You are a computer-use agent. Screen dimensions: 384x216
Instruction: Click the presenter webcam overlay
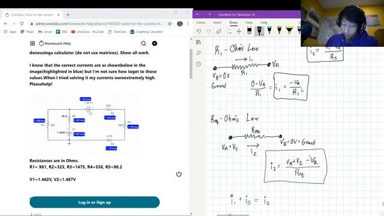[x=343, y=23]
